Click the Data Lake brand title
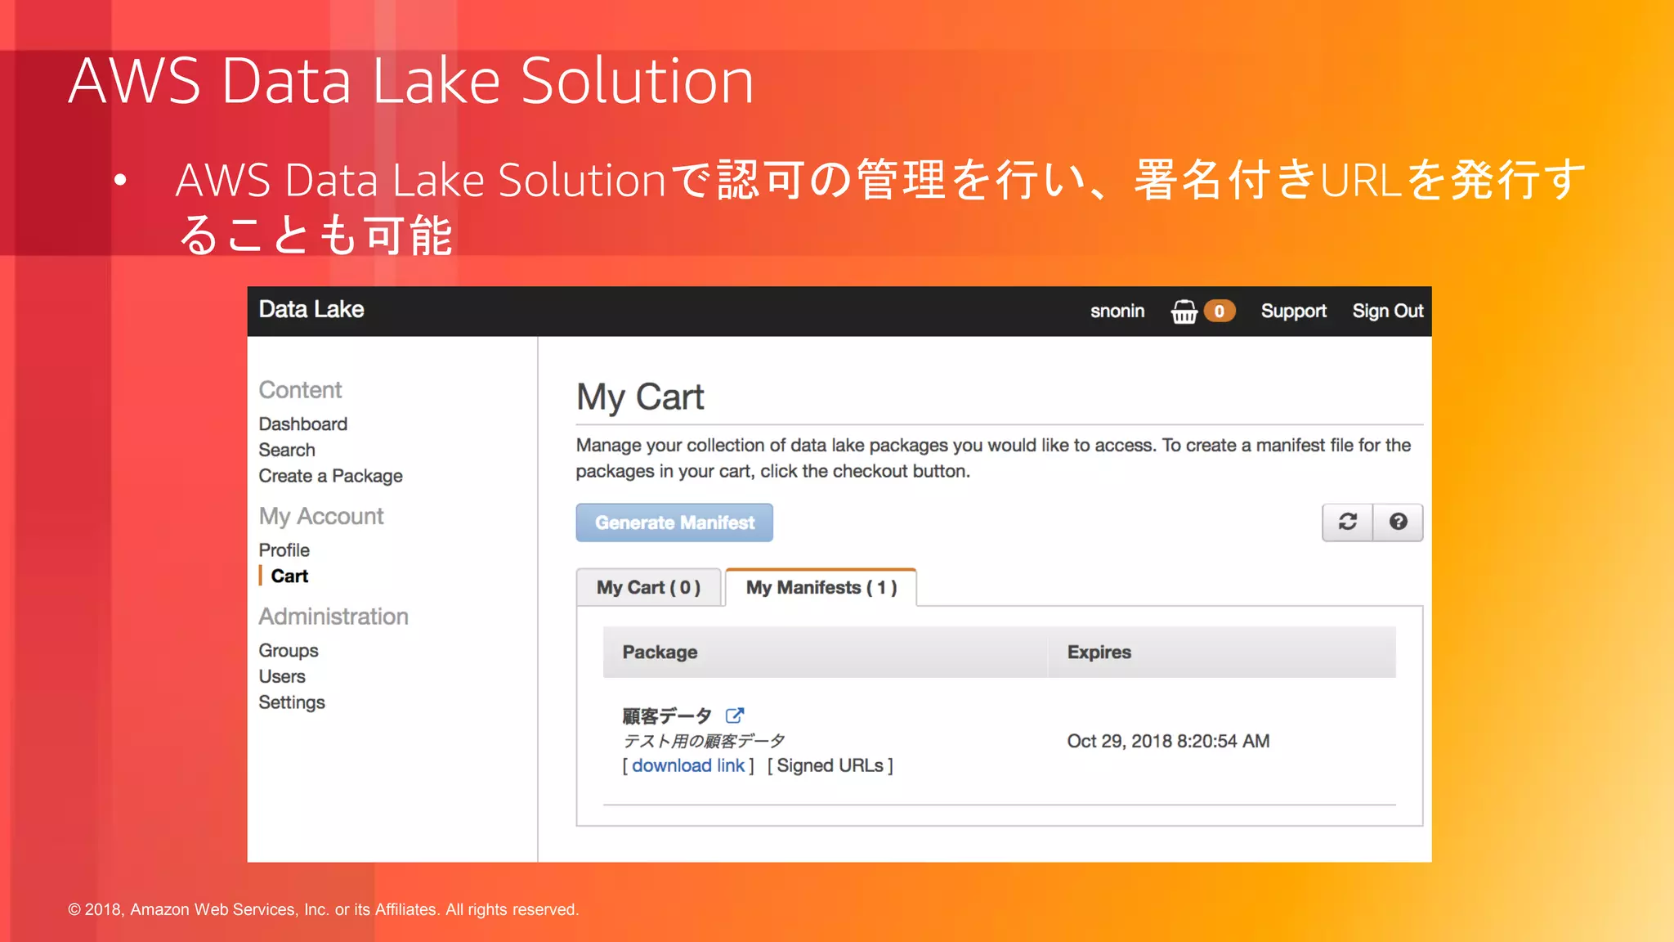Screen dimensions: 1674x942 (311, 309)
